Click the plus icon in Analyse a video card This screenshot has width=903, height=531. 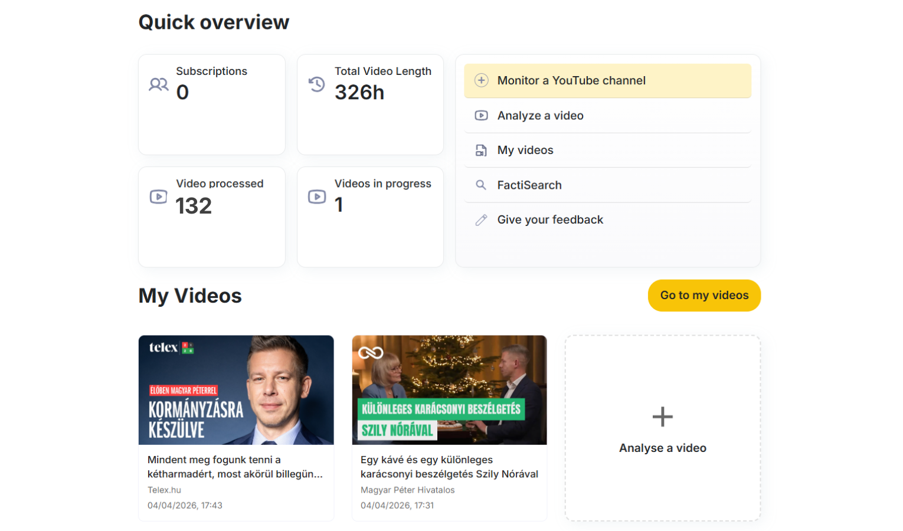pos(663,417)
